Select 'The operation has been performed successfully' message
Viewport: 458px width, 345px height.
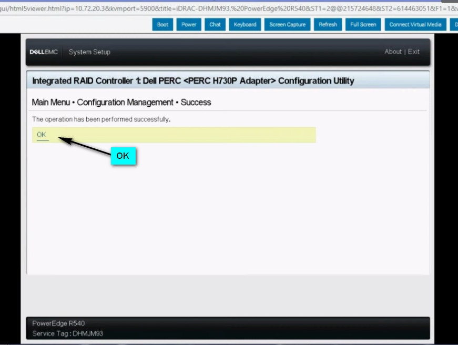tap(101, 119)
